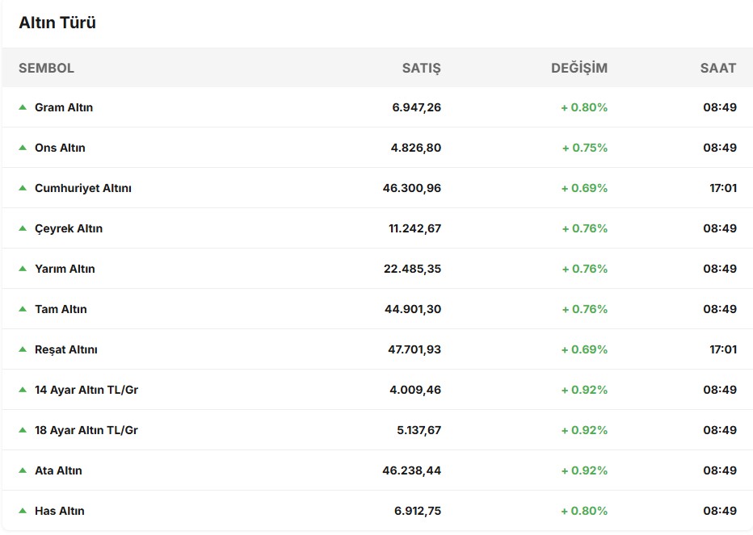The width and height of the screenshot is (753, 535).
Task: Sort by the DEĞİŞİM column header
Action: click(578, 68)
